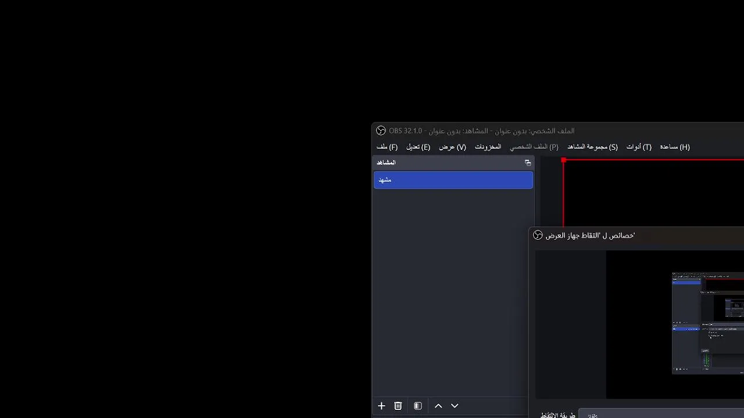Click OBS logo in main window title bar
The image size is (744, 418).
click(381, 131)
